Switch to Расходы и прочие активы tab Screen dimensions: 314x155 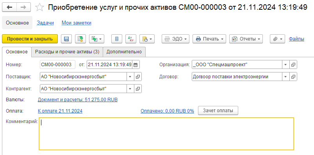[x=67, y=52]
